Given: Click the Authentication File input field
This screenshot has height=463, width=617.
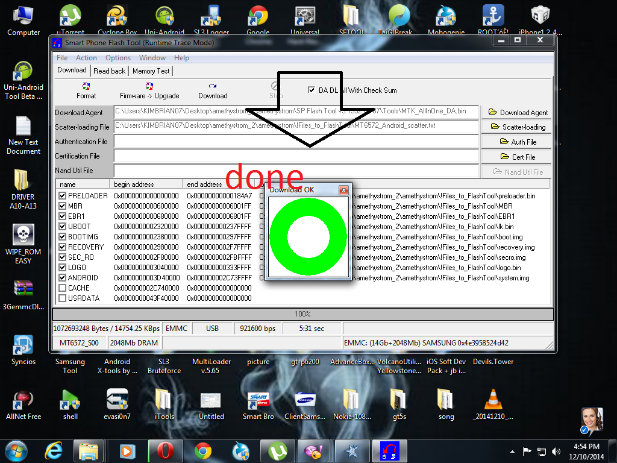Looking at the screenshot, I should tap(295, 142).
